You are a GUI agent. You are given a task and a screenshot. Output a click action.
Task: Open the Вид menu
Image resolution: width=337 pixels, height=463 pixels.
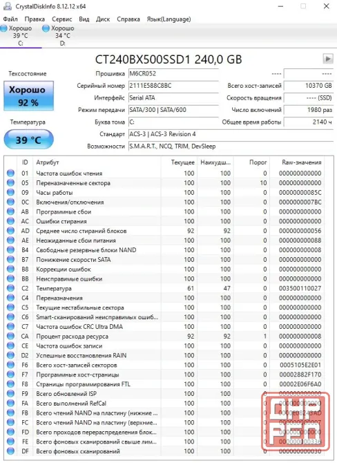point(84,19)
